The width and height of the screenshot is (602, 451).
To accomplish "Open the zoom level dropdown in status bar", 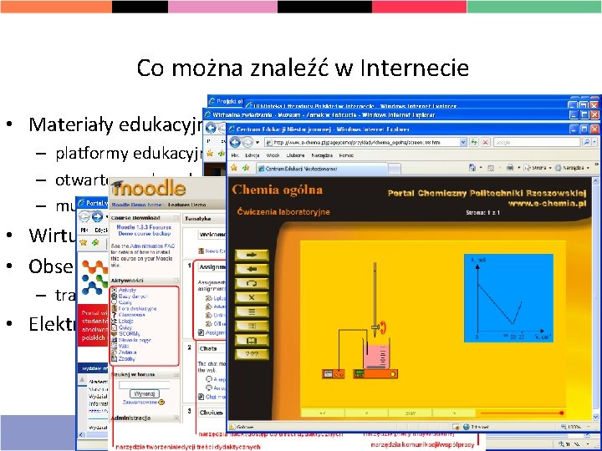I will (588, 427).
